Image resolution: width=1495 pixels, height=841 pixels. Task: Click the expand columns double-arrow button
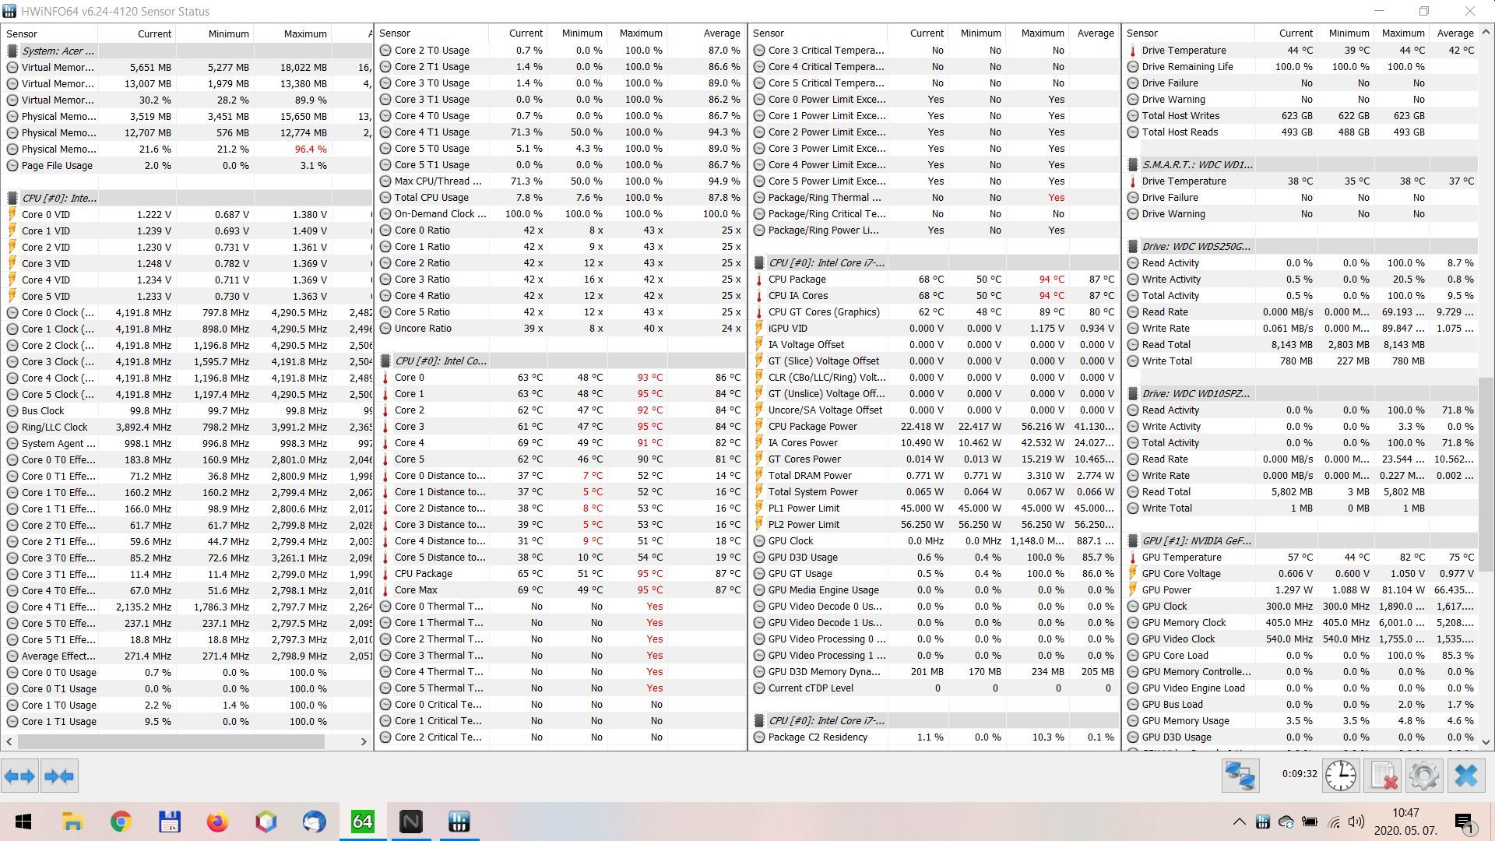point(19,776)
